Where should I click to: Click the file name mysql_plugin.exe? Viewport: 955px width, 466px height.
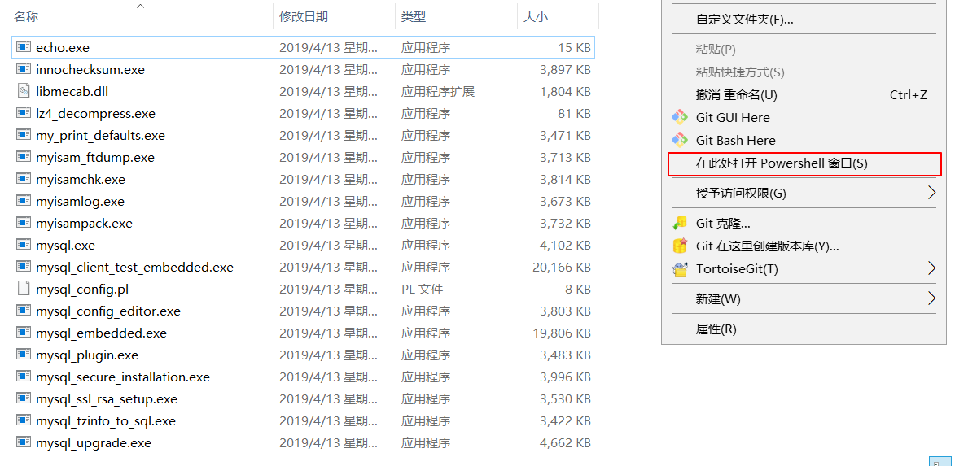click(87, 355)
